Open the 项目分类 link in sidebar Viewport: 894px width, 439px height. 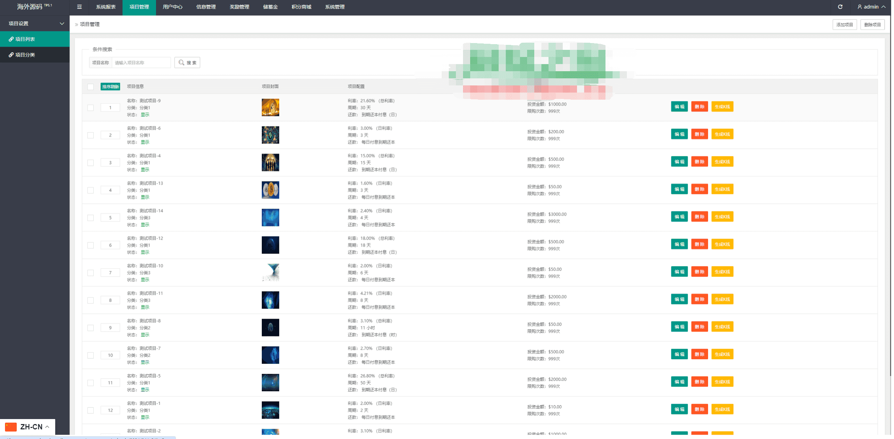click(25, 55)
